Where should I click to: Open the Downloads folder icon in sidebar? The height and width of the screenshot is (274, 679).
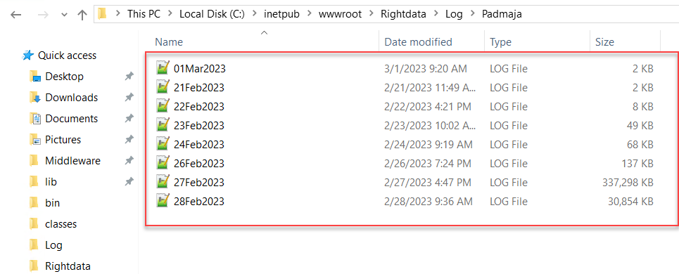pyautogui.click(x=35, y=98)
